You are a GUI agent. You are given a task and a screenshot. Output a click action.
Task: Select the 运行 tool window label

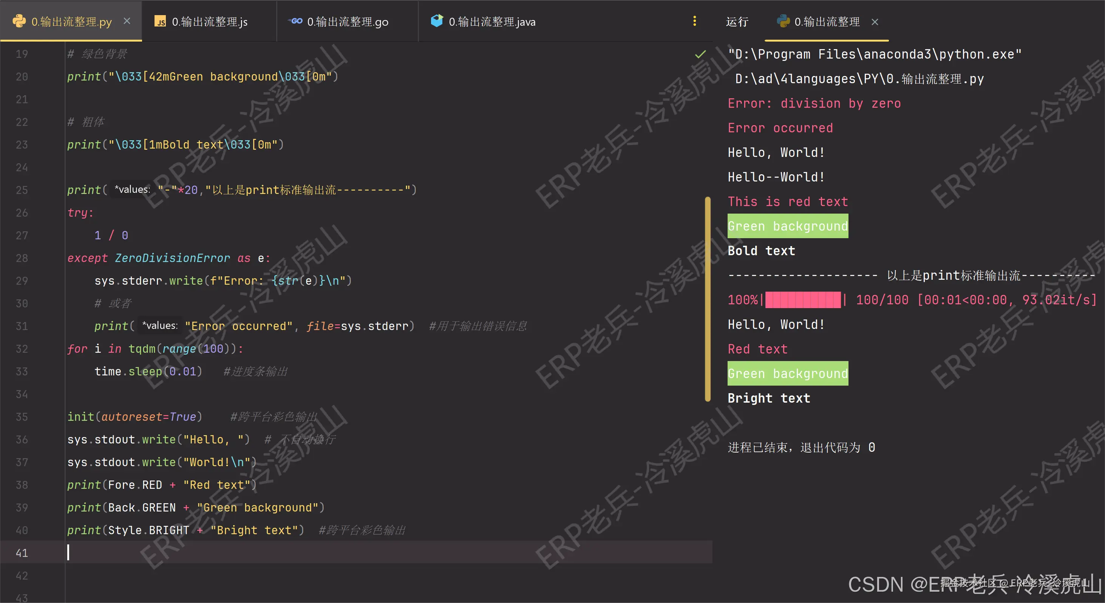[x=737, y=22]
